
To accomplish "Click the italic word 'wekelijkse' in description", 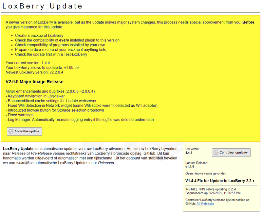I will click(x=25, y=163).
